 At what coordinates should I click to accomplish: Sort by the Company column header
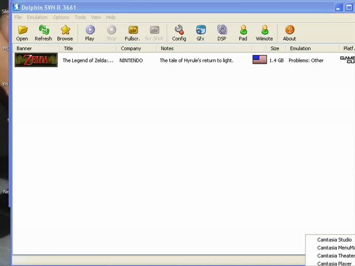pos(136,48)
